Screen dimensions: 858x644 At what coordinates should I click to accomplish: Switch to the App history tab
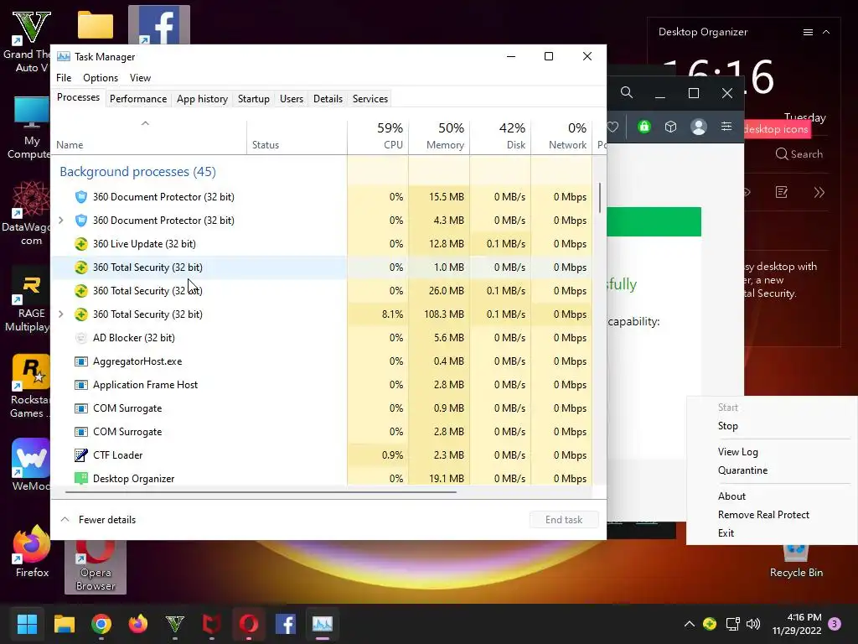coord(202,99)
